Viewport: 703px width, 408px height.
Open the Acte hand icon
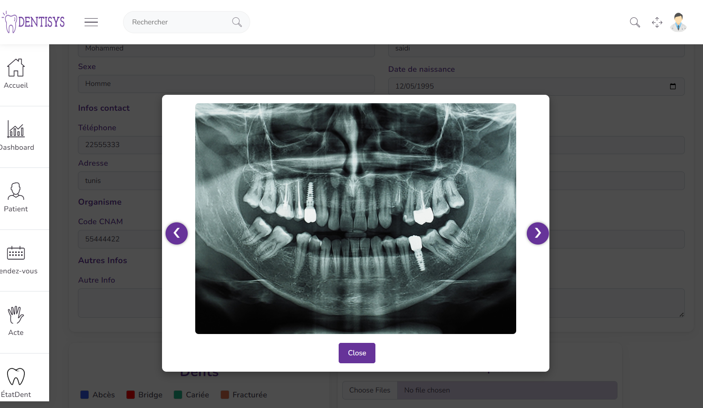(x=16, y=315)
